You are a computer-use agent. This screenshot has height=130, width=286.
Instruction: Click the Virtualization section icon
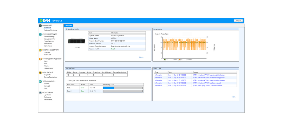40,81
